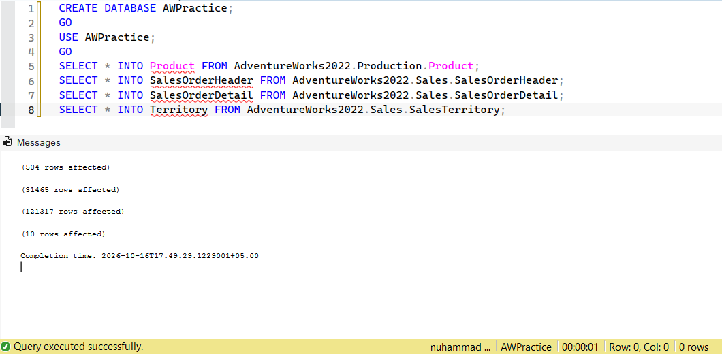
Task: Click the 00:00:01 elapsed time entry
Action: (x=580, y=347)
